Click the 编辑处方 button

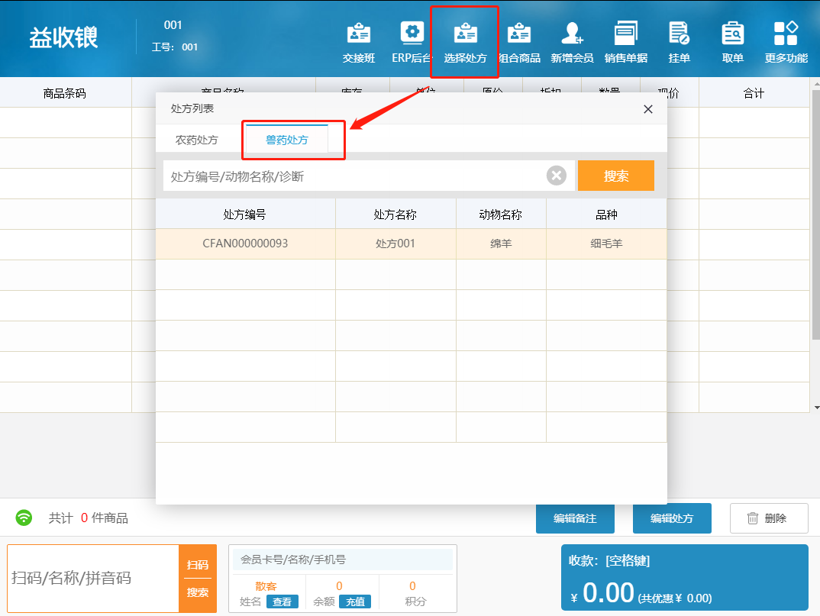point(672,518)
